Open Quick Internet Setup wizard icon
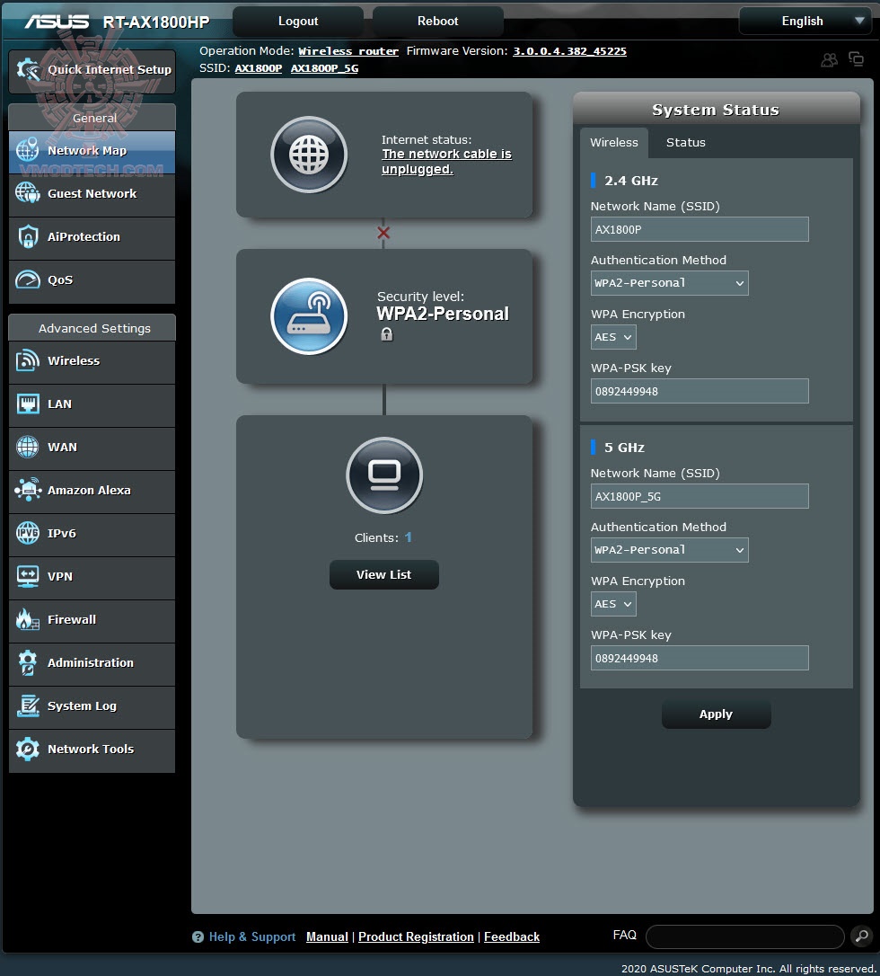880x976 pixels. coord(29,70)
